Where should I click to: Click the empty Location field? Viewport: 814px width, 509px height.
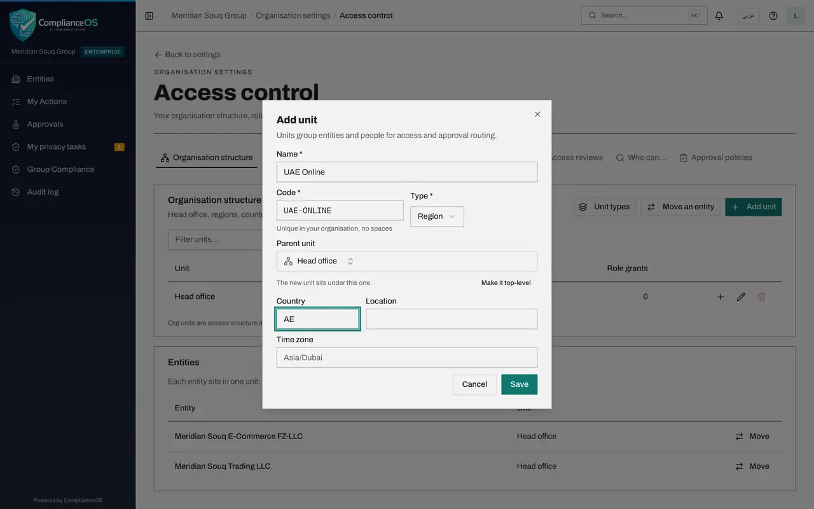pos(452,319)
